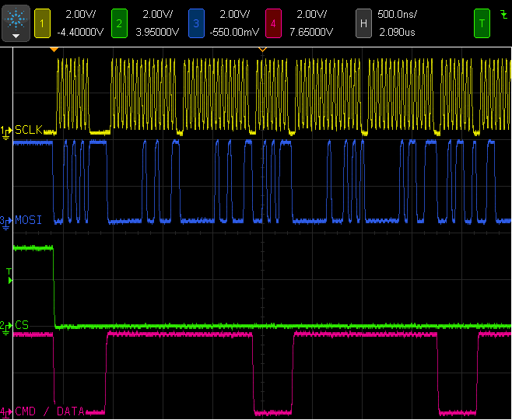Screen dimensions: 512x420
Task: Toggle channel 2 green button
Action: (x=119, y=23)
